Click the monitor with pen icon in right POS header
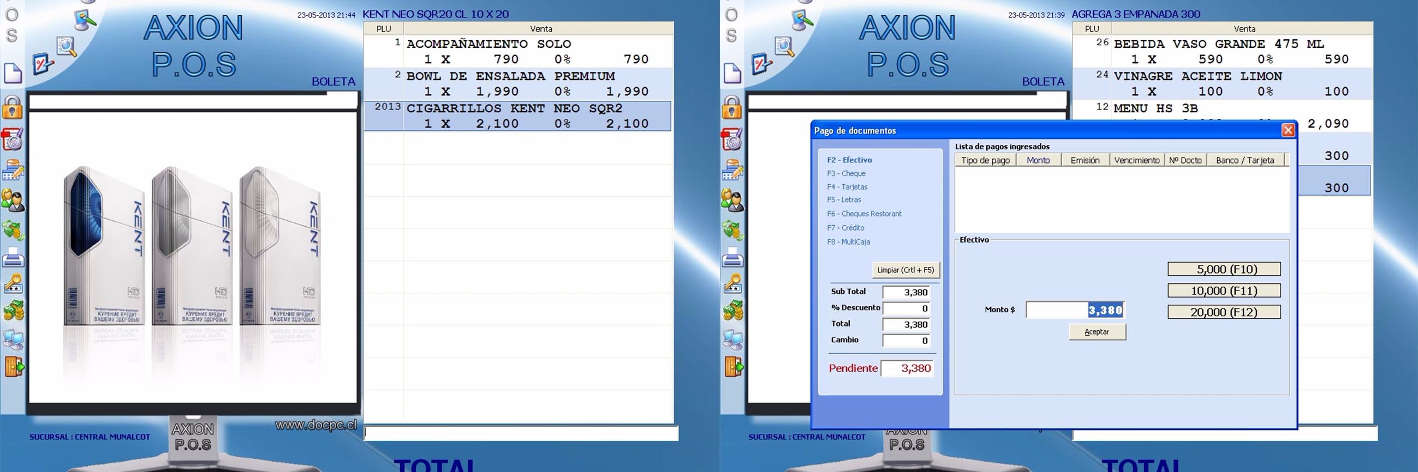 tap(802, 20)
